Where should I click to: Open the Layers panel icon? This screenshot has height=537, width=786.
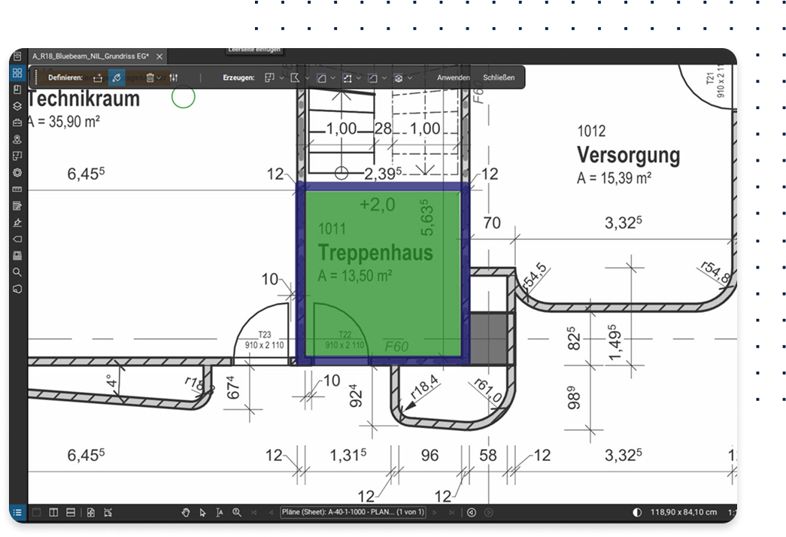(17, 106)
